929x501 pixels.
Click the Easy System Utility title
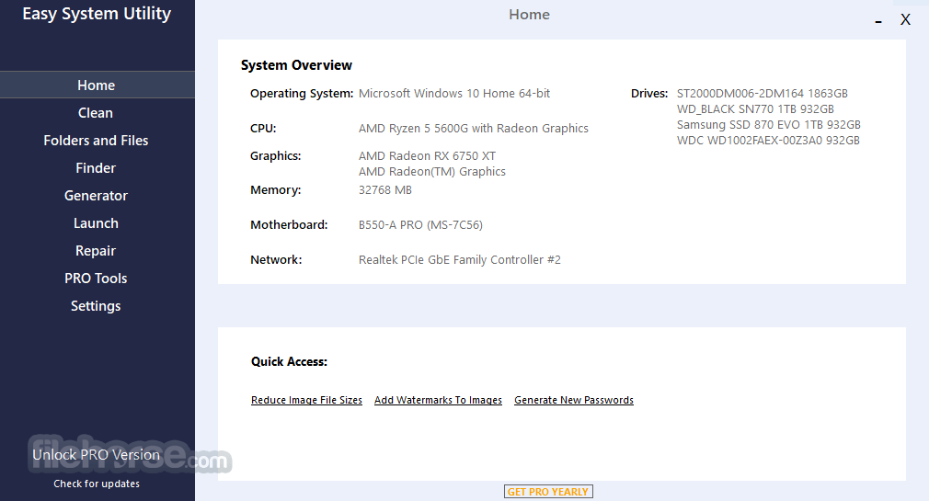(x=97, y=14)
